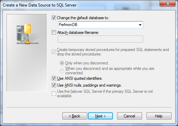The image size is (178, 126).
Task: Open Help for this dialog
Action: pos(159,116)
